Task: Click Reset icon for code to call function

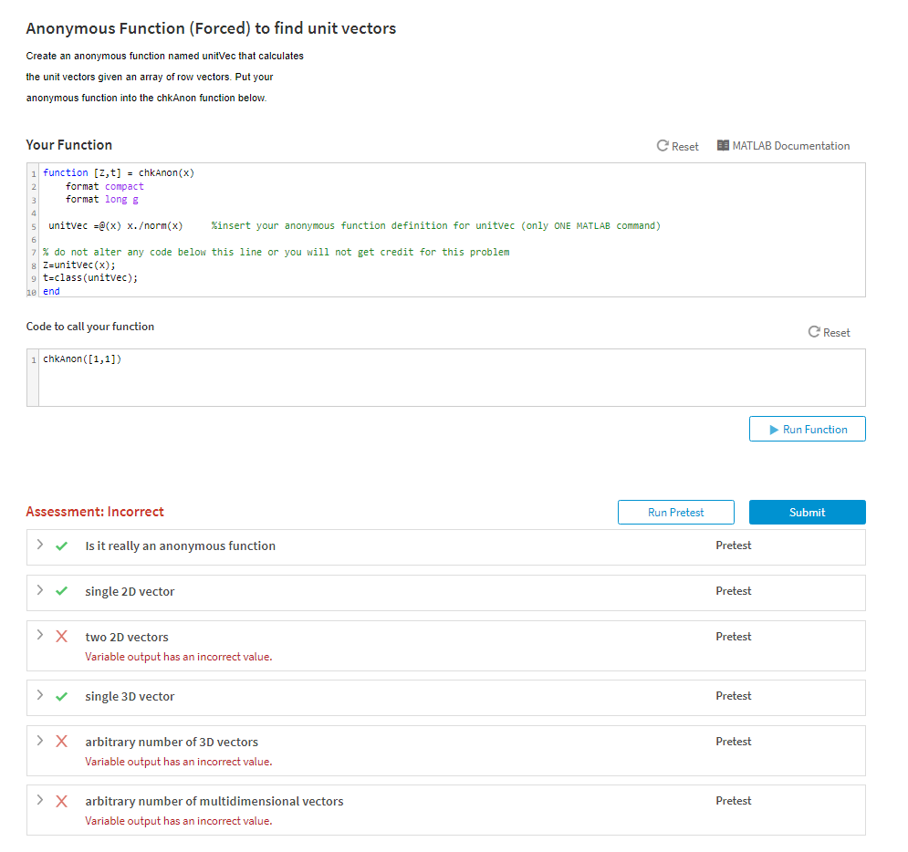Action: point(814,332)
